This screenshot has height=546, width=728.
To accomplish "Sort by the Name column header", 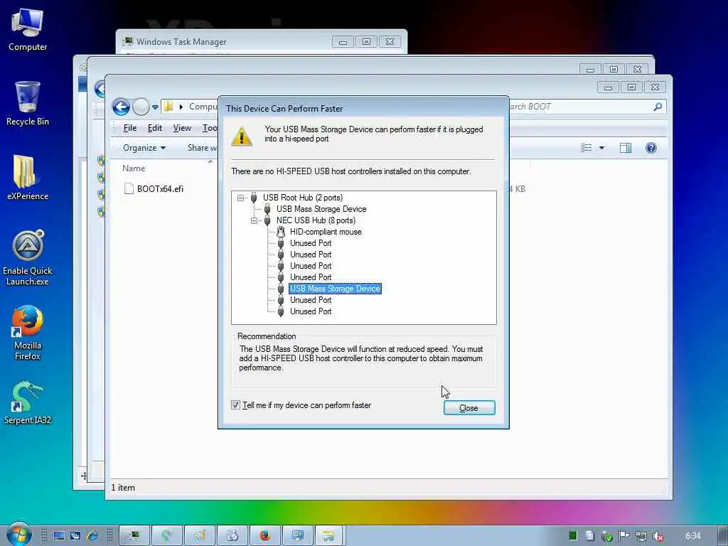I will [134, 168].
